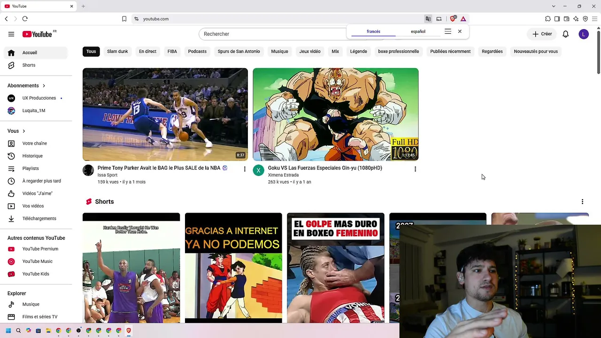Viewport: 601px width, 338px height.
Task: Open Brave Leo AI assistant icon
Action: click(x=576, y=19)
